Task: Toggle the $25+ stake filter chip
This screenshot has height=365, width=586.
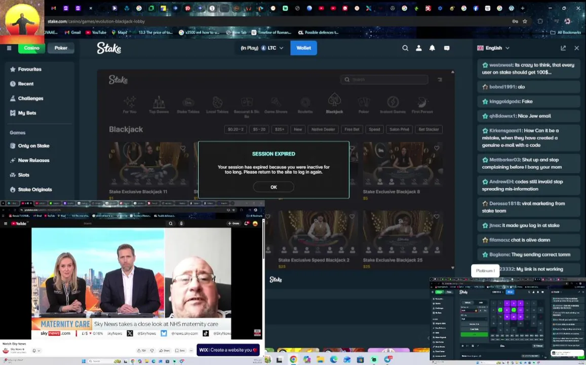Action: coord(280,129)
